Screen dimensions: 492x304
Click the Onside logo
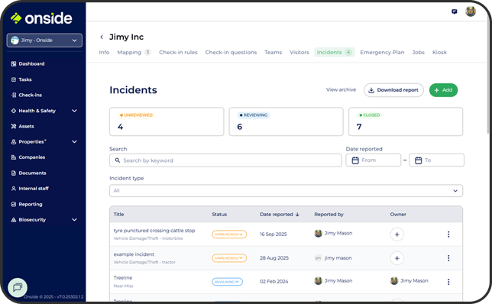point(41,18)
